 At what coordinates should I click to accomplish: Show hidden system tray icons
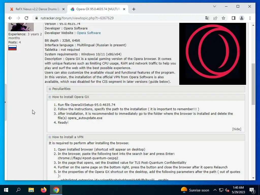click(215, 190)
